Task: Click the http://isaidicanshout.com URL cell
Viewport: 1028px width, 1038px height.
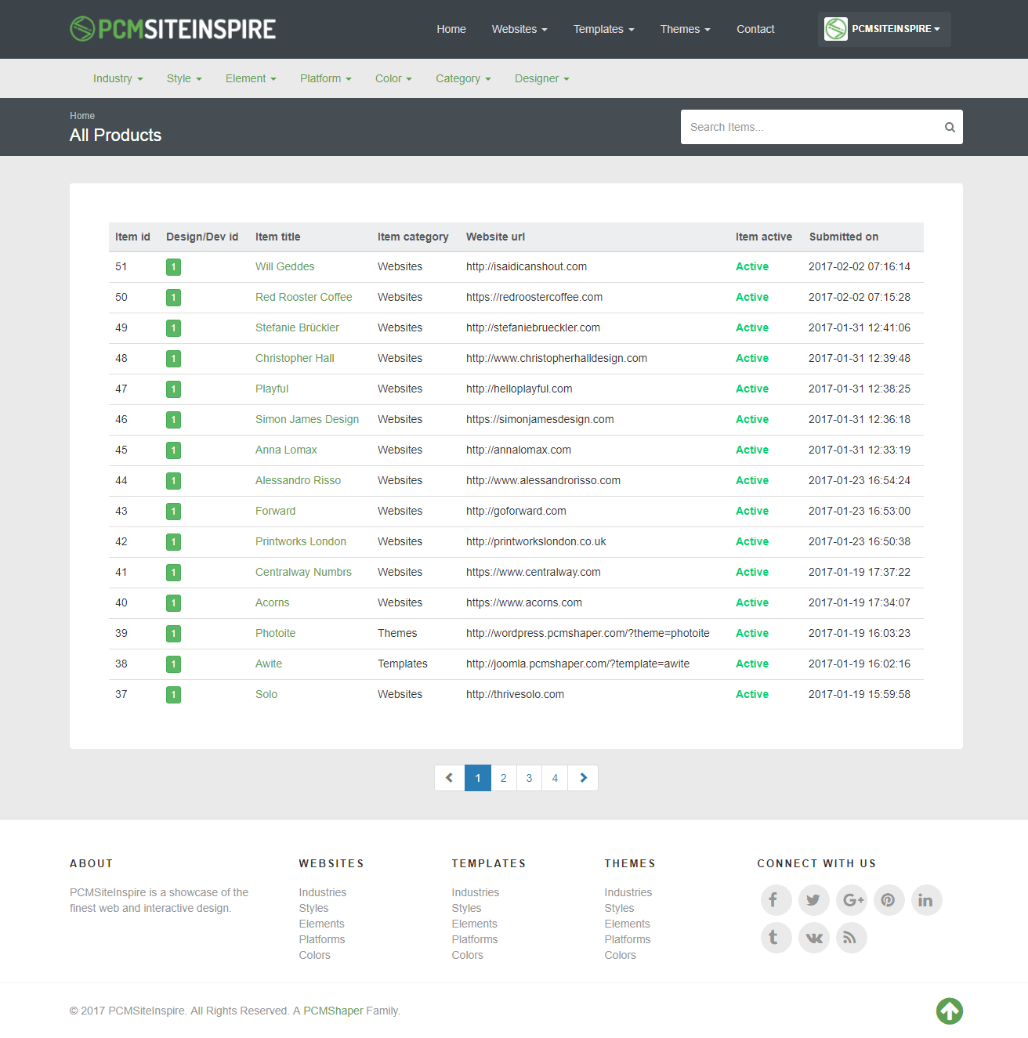Action: (527, 267)
